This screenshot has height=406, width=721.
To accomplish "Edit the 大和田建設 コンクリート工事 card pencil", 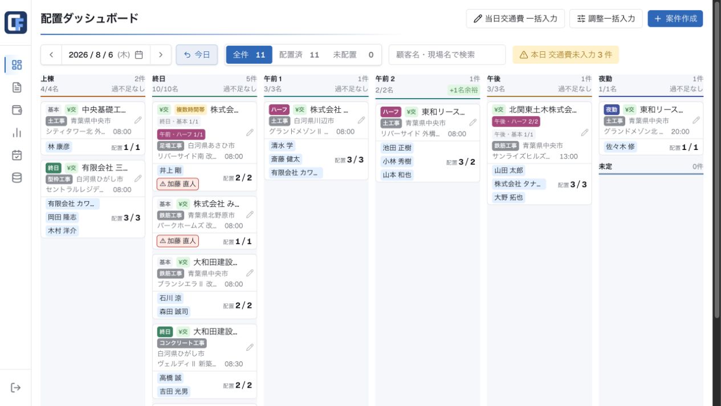I will [x=250, y=347].
